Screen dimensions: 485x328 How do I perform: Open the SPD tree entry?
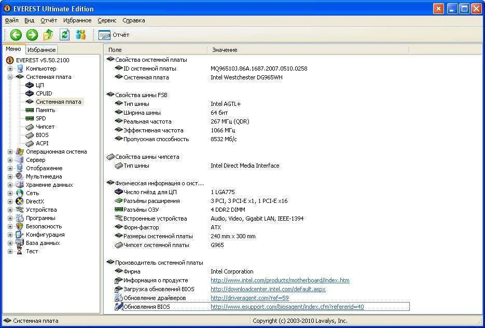(x=40, y=118)
